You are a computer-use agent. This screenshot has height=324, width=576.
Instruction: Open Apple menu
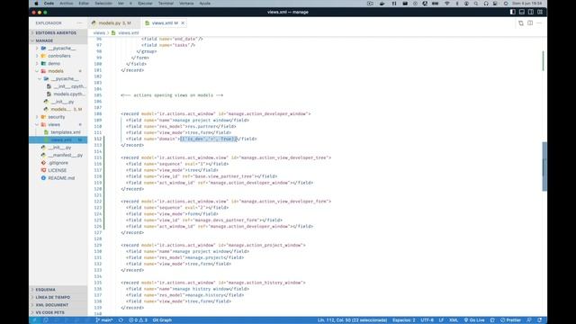click(x=36, y=4)
